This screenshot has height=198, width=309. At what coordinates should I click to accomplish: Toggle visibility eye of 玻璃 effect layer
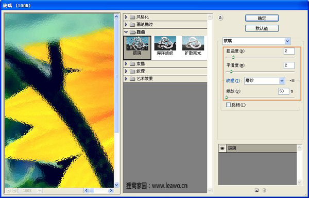pos(222,148)
